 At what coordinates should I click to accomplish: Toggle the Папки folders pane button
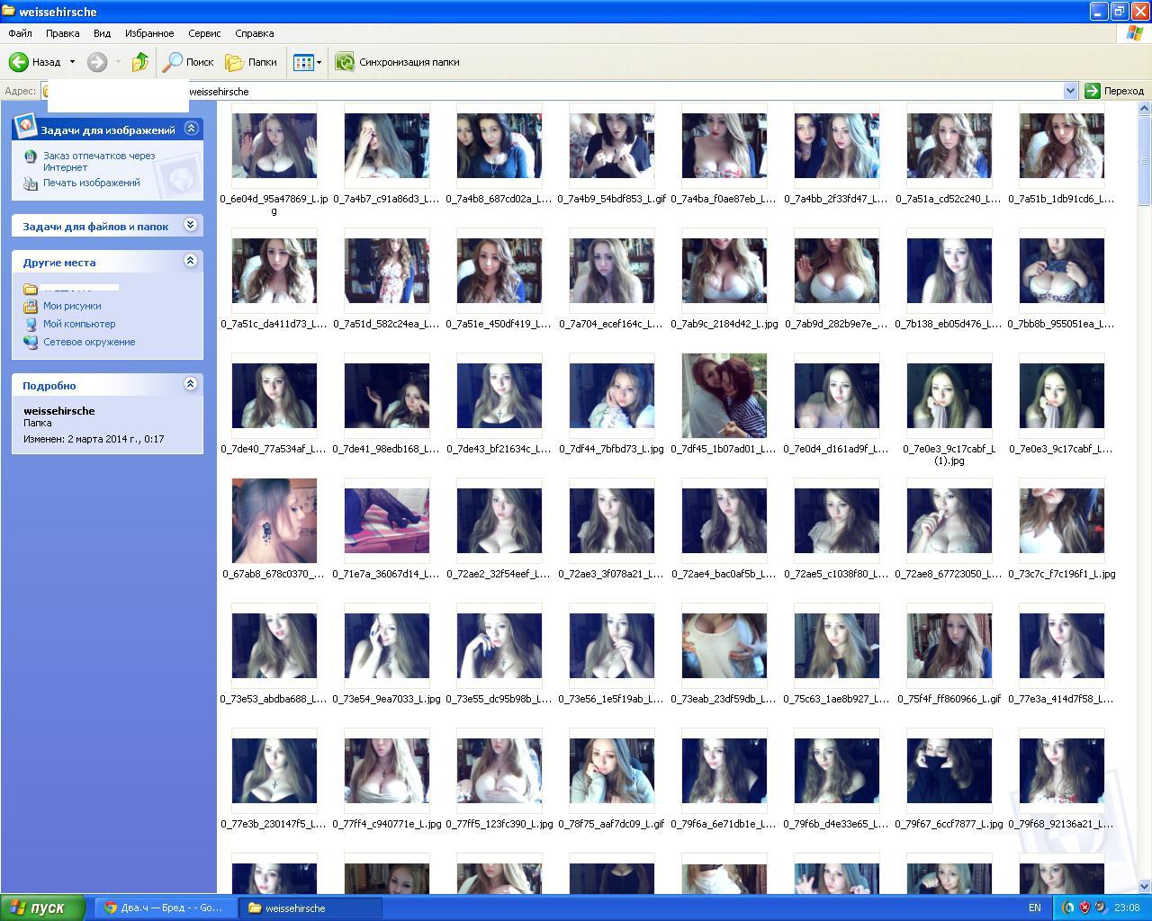(251, 62)
